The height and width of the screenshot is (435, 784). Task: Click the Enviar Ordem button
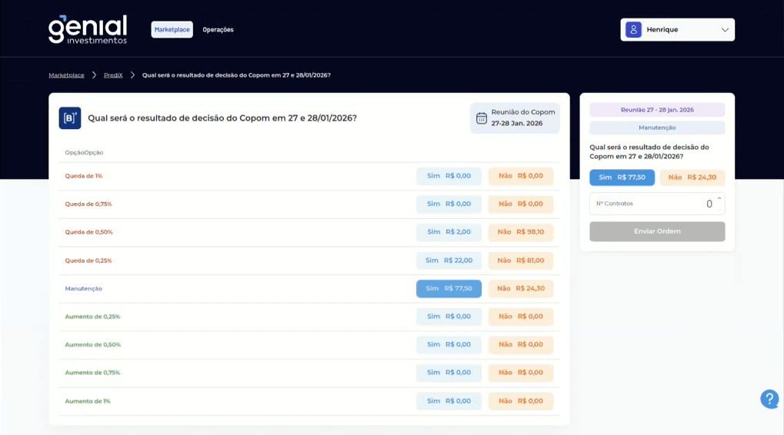click(657, 231)
